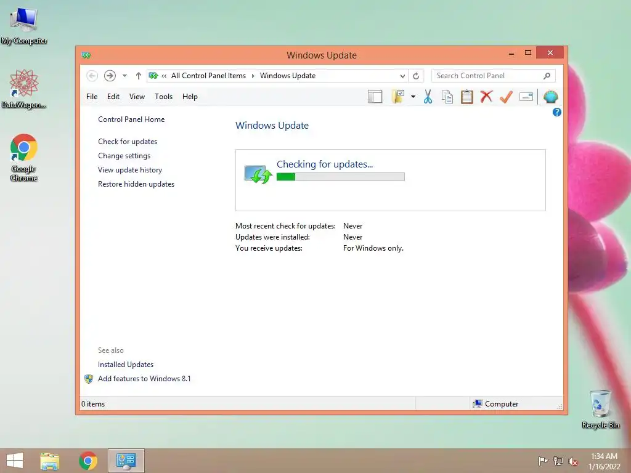This screenshot has height=473, width=631.
Task: Open File Explorer from the taskbar
Action: click(x=49, y=461)
